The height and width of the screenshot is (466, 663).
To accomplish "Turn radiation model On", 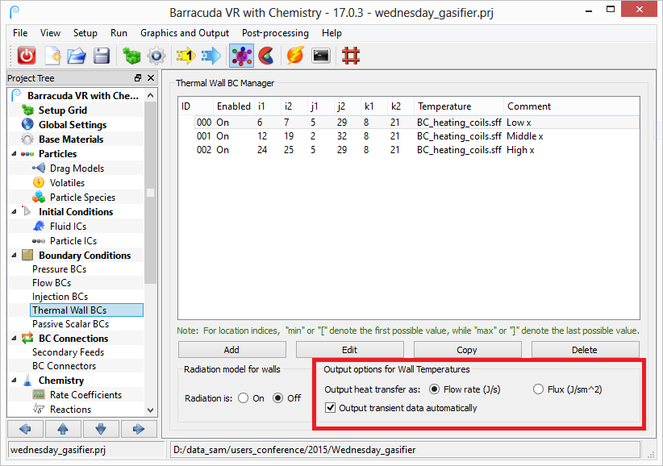I will tap(243, 398).
